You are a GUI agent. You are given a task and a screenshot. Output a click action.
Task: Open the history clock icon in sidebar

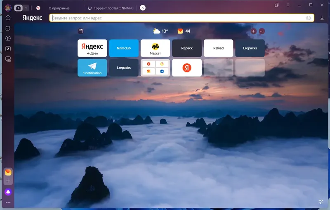(x=8, y=18)
